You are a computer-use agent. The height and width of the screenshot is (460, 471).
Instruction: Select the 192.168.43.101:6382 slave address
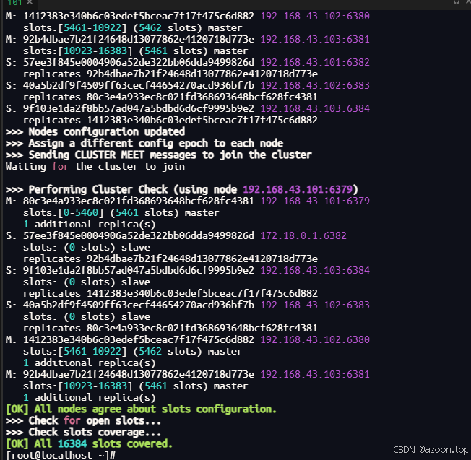[315, 62]
